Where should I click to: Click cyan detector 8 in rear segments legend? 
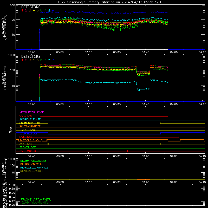49,60
